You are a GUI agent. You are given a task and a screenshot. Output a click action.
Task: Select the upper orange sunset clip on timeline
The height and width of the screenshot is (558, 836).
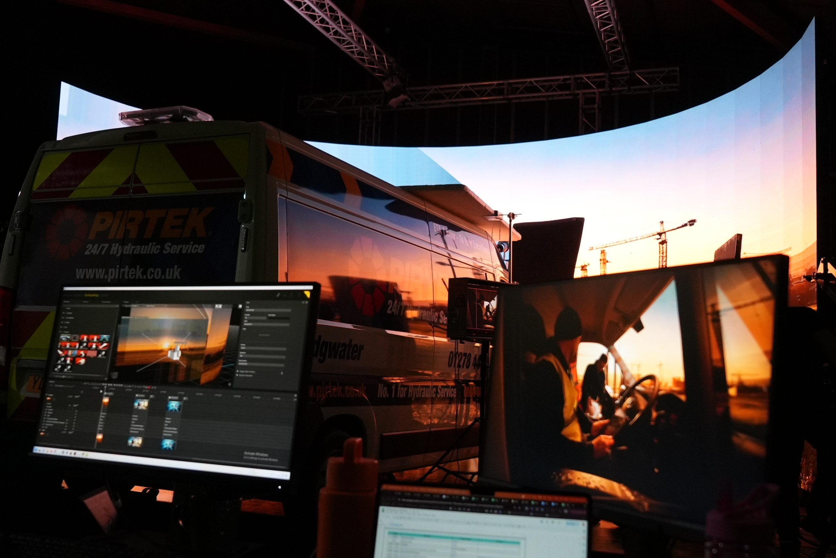tap(106, 401)
